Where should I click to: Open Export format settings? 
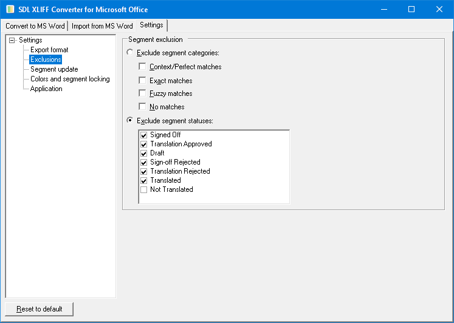(49, 50)
